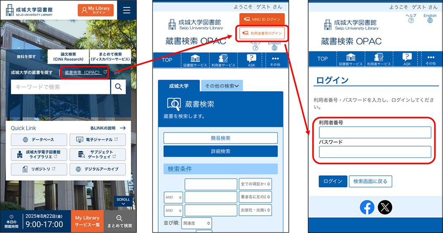Open the 全ての項目から field dropdown

(x=255, y=184)
